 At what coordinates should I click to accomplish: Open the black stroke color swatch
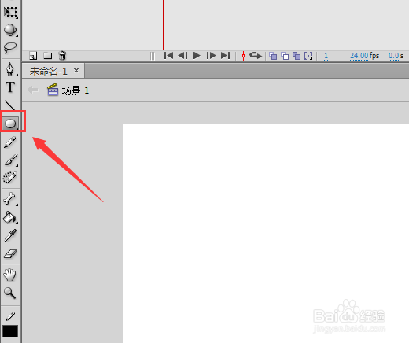[10, 331]
